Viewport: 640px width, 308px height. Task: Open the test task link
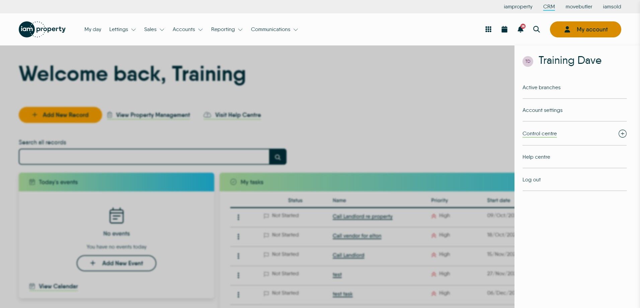tap(337, 275)
